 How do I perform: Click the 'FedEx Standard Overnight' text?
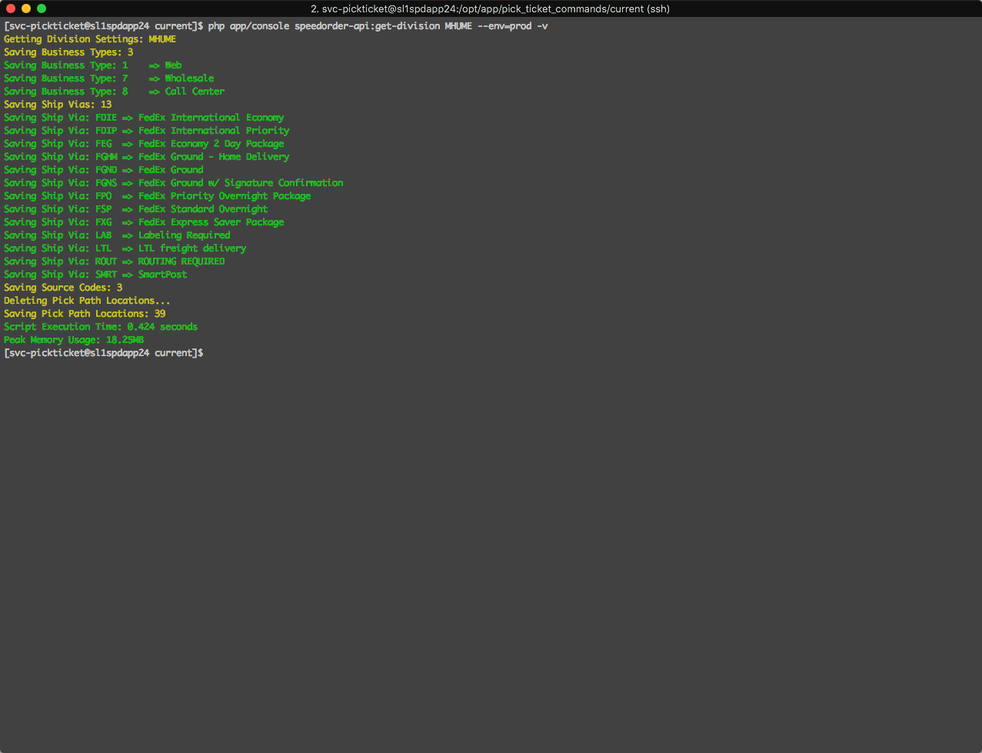(x=203, y=209)
